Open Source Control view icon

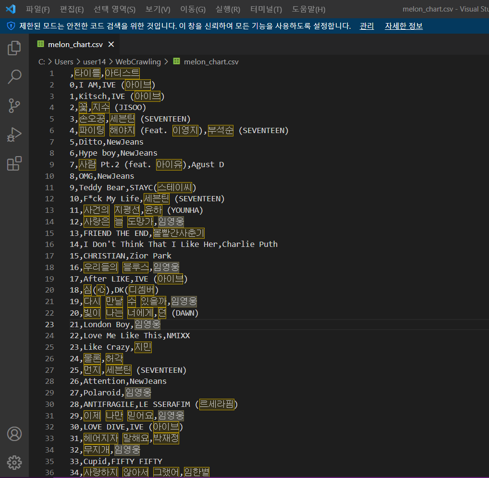pyautogui.click(x=14, y=106)
